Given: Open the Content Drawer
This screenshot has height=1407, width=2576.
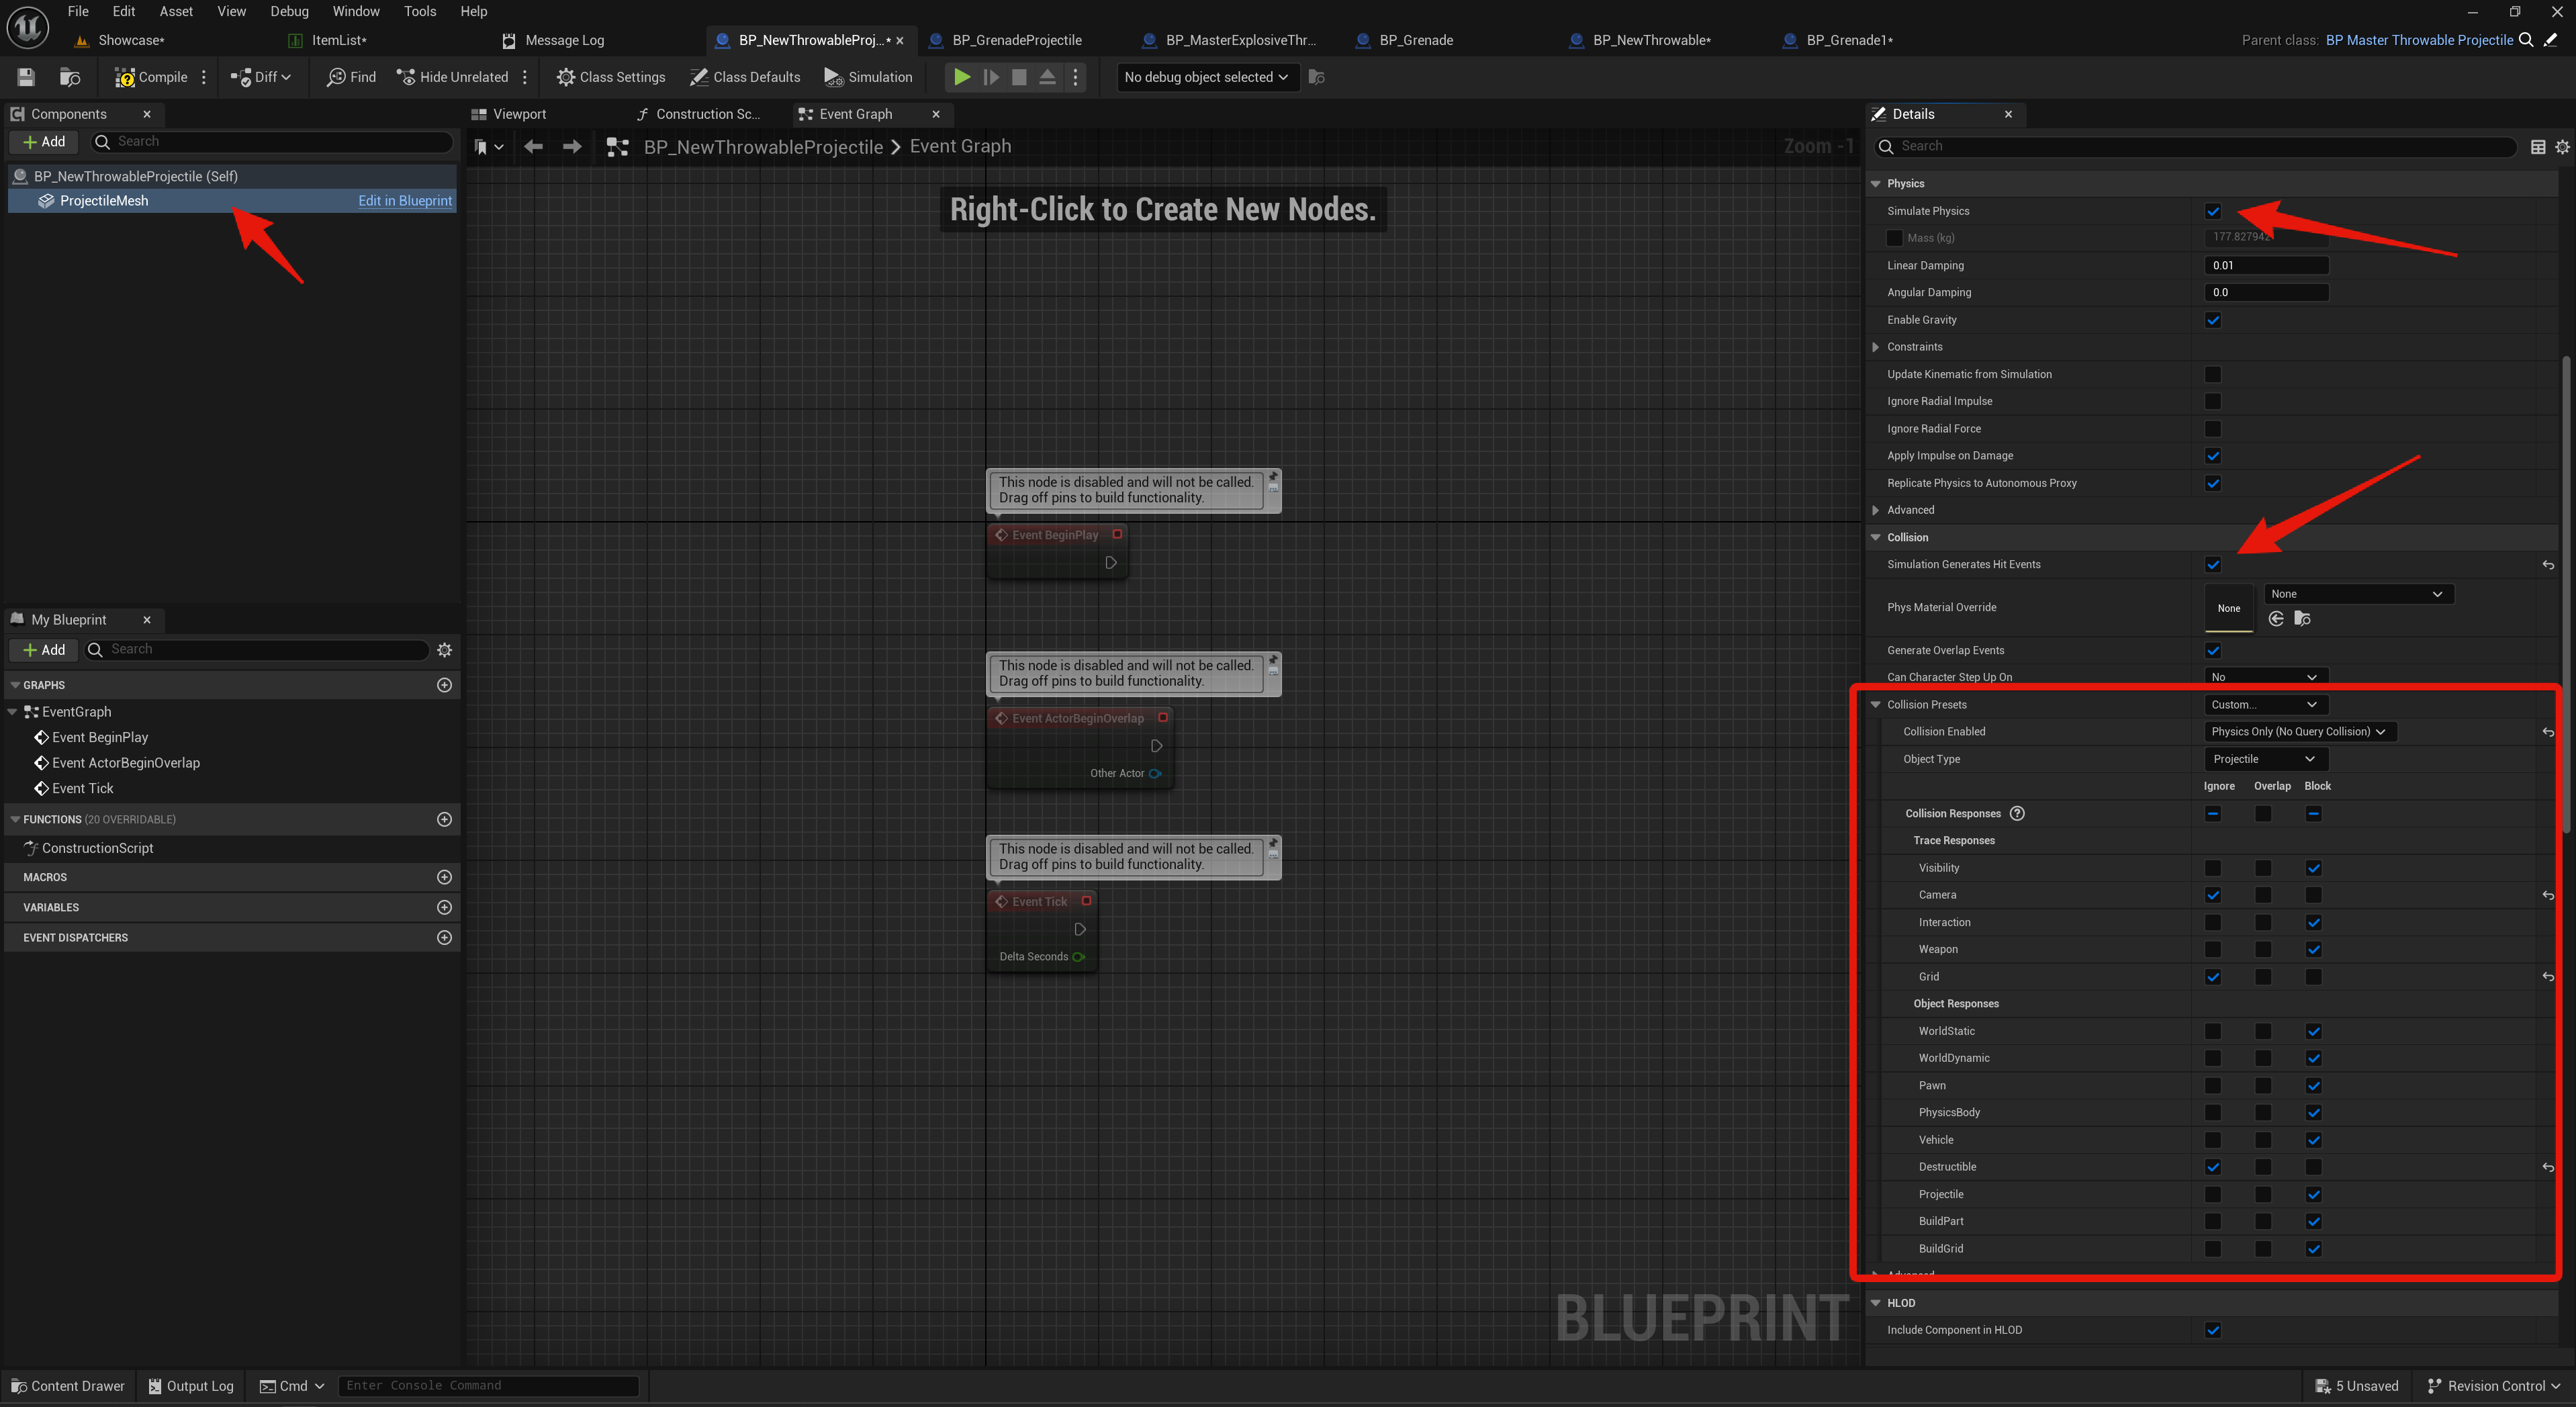Looking at the screenshot, I should (67, 1386).
